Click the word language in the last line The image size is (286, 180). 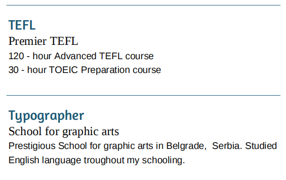[x=61, y=160]
